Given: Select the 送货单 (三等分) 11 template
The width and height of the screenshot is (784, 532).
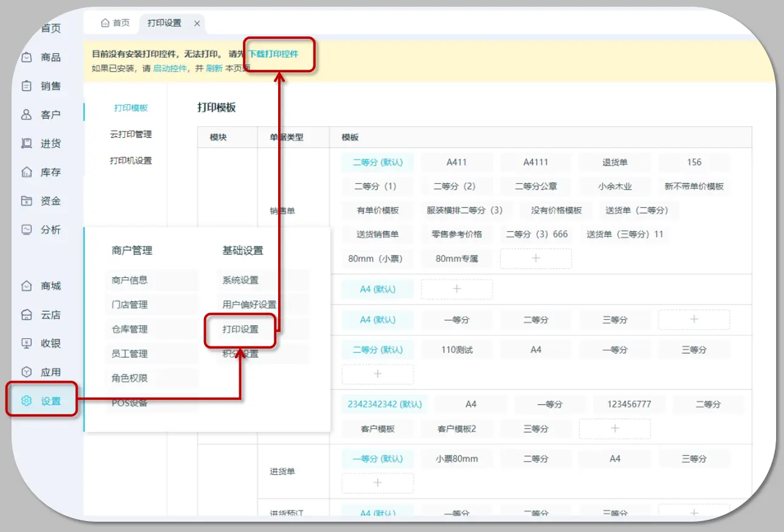Looking at the screenshot, I should pos(625,234).
